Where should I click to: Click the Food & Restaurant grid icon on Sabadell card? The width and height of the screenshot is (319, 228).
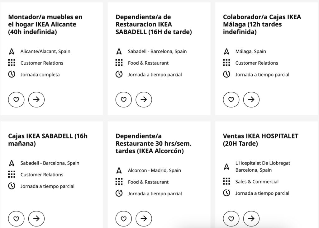pyautogui.click(x=119, y=63)
